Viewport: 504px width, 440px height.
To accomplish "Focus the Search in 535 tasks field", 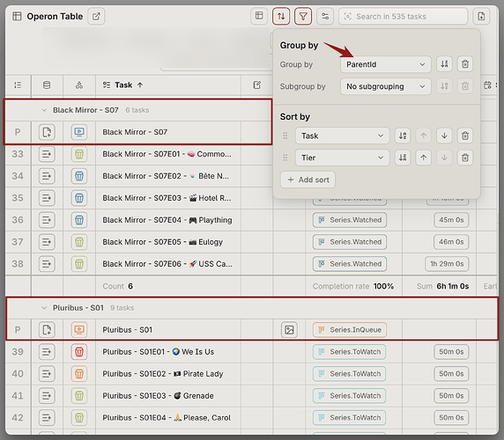I will (x=403, y=17).
